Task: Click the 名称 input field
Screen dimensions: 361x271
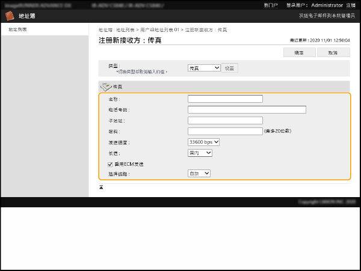Action: click(x=225, y=99)
